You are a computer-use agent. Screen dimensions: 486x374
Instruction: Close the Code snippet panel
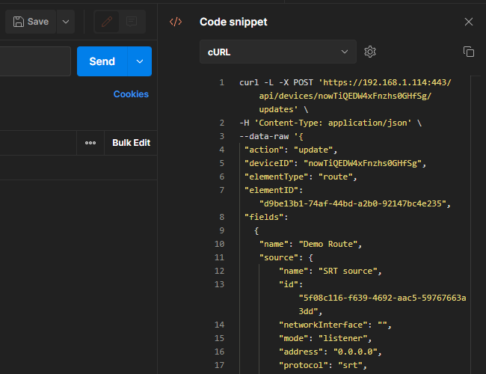point(469,22)
